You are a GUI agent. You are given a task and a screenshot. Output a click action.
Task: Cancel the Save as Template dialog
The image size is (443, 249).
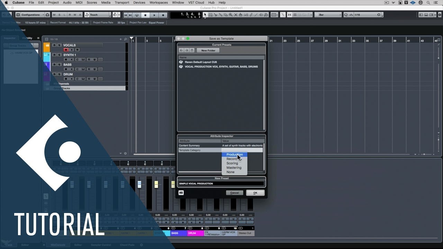tap(235, 193)
